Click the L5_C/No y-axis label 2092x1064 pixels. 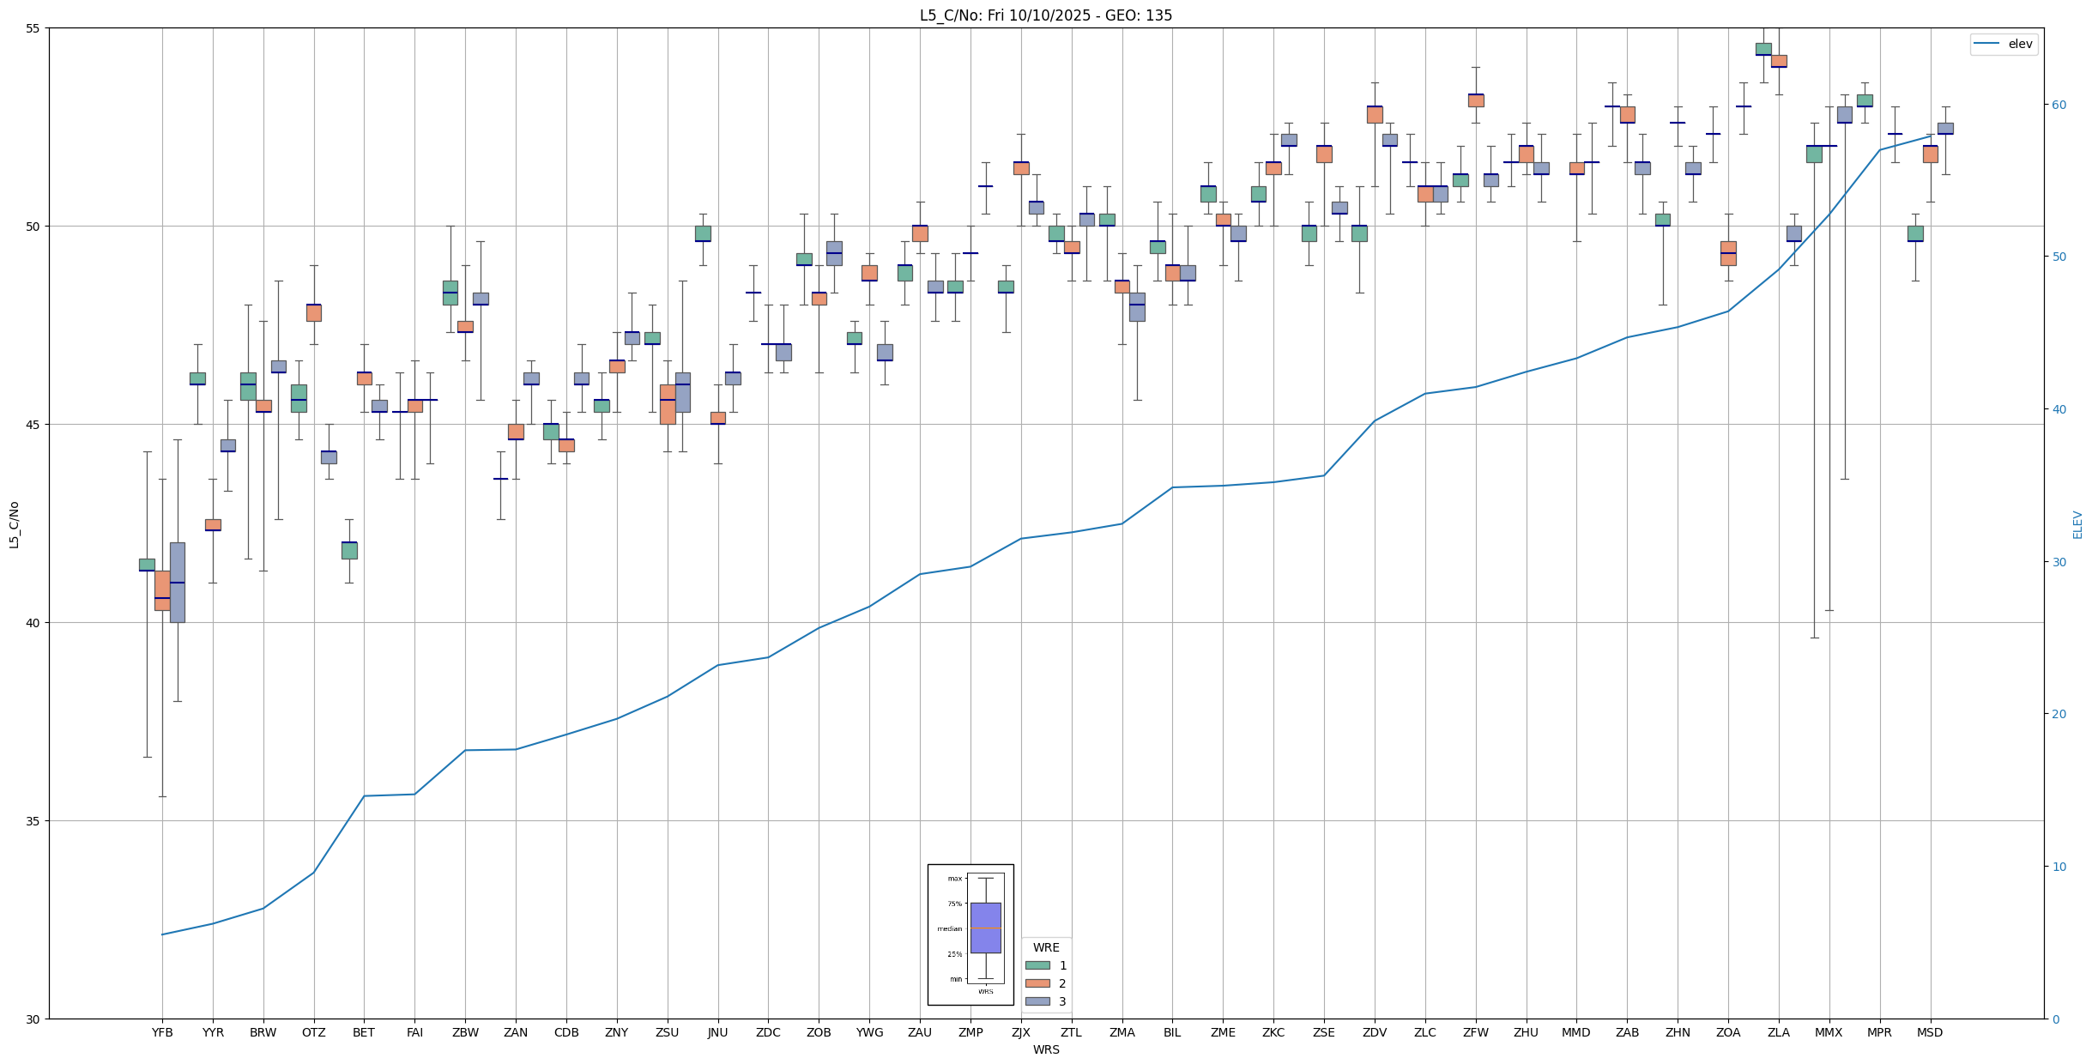coord(14,524)
